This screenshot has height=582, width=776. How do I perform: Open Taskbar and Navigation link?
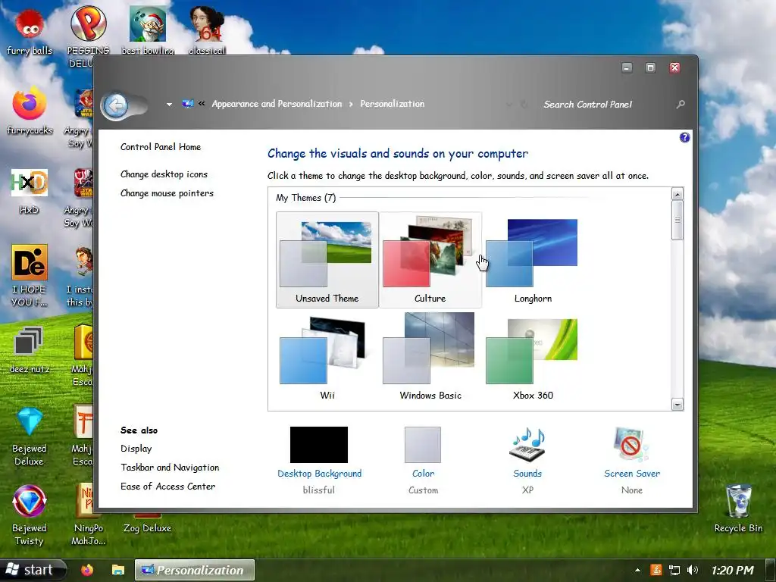pos(170,467)
